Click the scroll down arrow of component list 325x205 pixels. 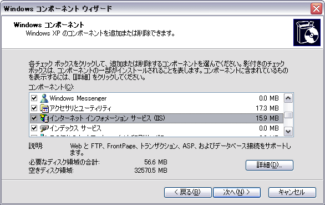click(288, 131)
